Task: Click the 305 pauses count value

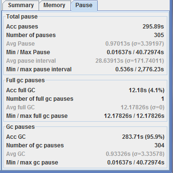Action: (159, 35)
